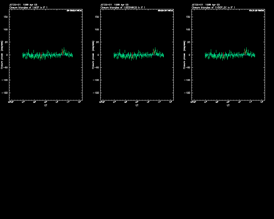The width and height of the screenshot is (274, 219).
Task: Click the "Closure triangles of 1:NOP in IF 1" title
Action: 28,7
